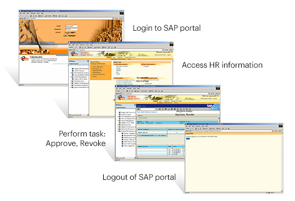Click the Feedback link in the HR information window
Screen dimensions: 295x201
pyautogui.click(x=119, y=57)
